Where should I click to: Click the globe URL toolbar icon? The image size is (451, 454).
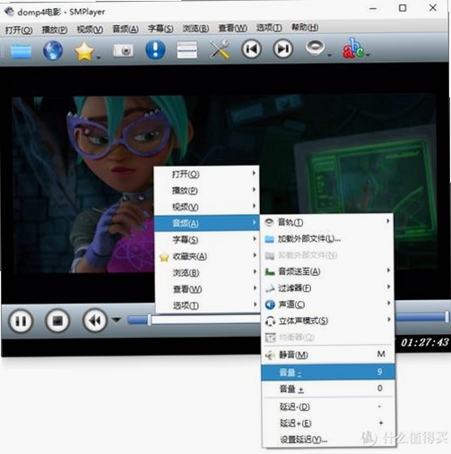click(x=53, y=50)
